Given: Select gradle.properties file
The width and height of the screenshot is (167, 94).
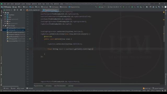Looking at the screenshot, I should tap(16, 37).
